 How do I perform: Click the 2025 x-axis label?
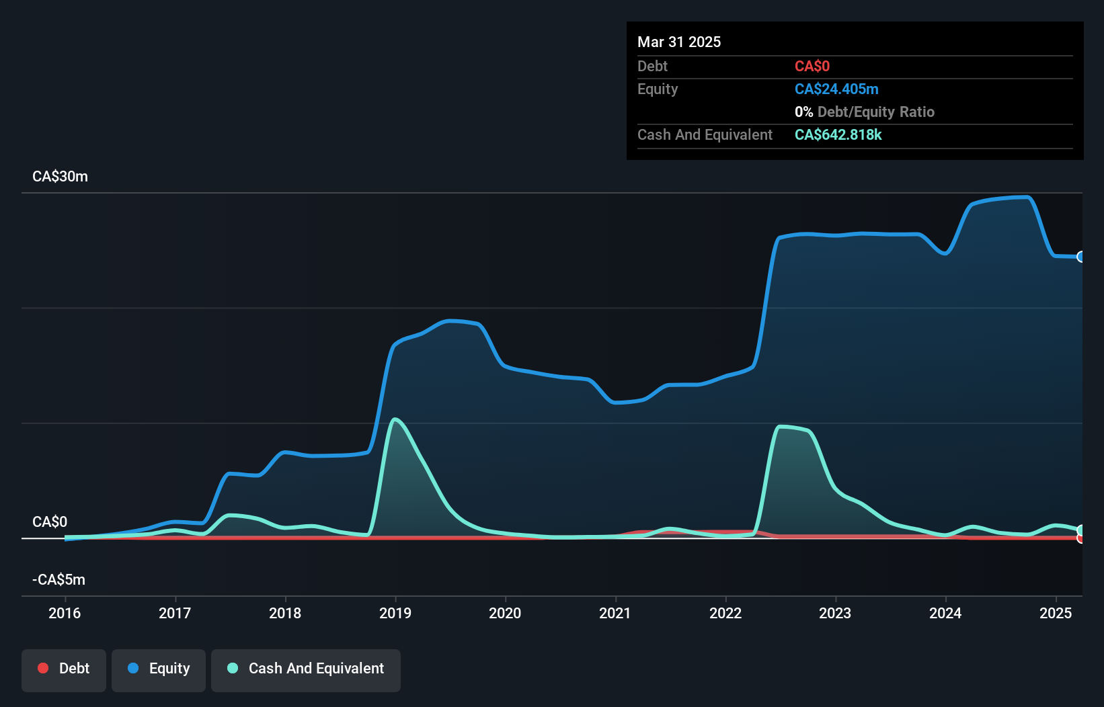pos(1056,613)
